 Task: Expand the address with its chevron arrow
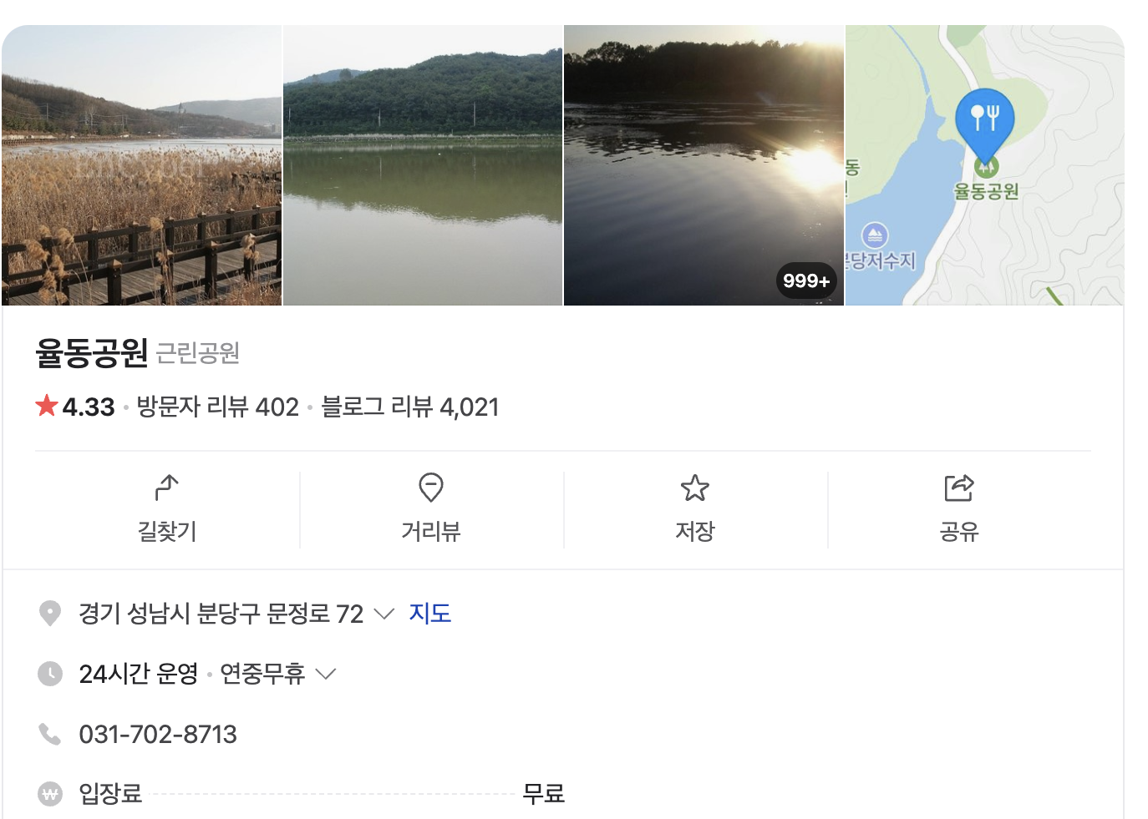click(x=384, y=614)
